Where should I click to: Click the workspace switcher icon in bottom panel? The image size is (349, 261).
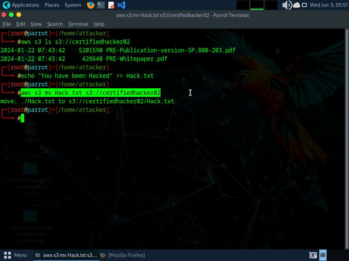pos(313,255)
